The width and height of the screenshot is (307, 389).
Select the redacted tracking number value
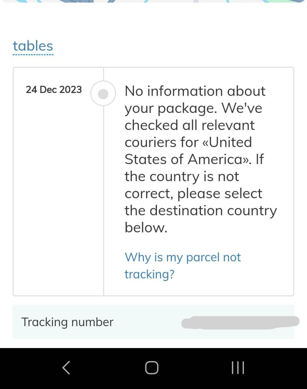click(240, 323)
